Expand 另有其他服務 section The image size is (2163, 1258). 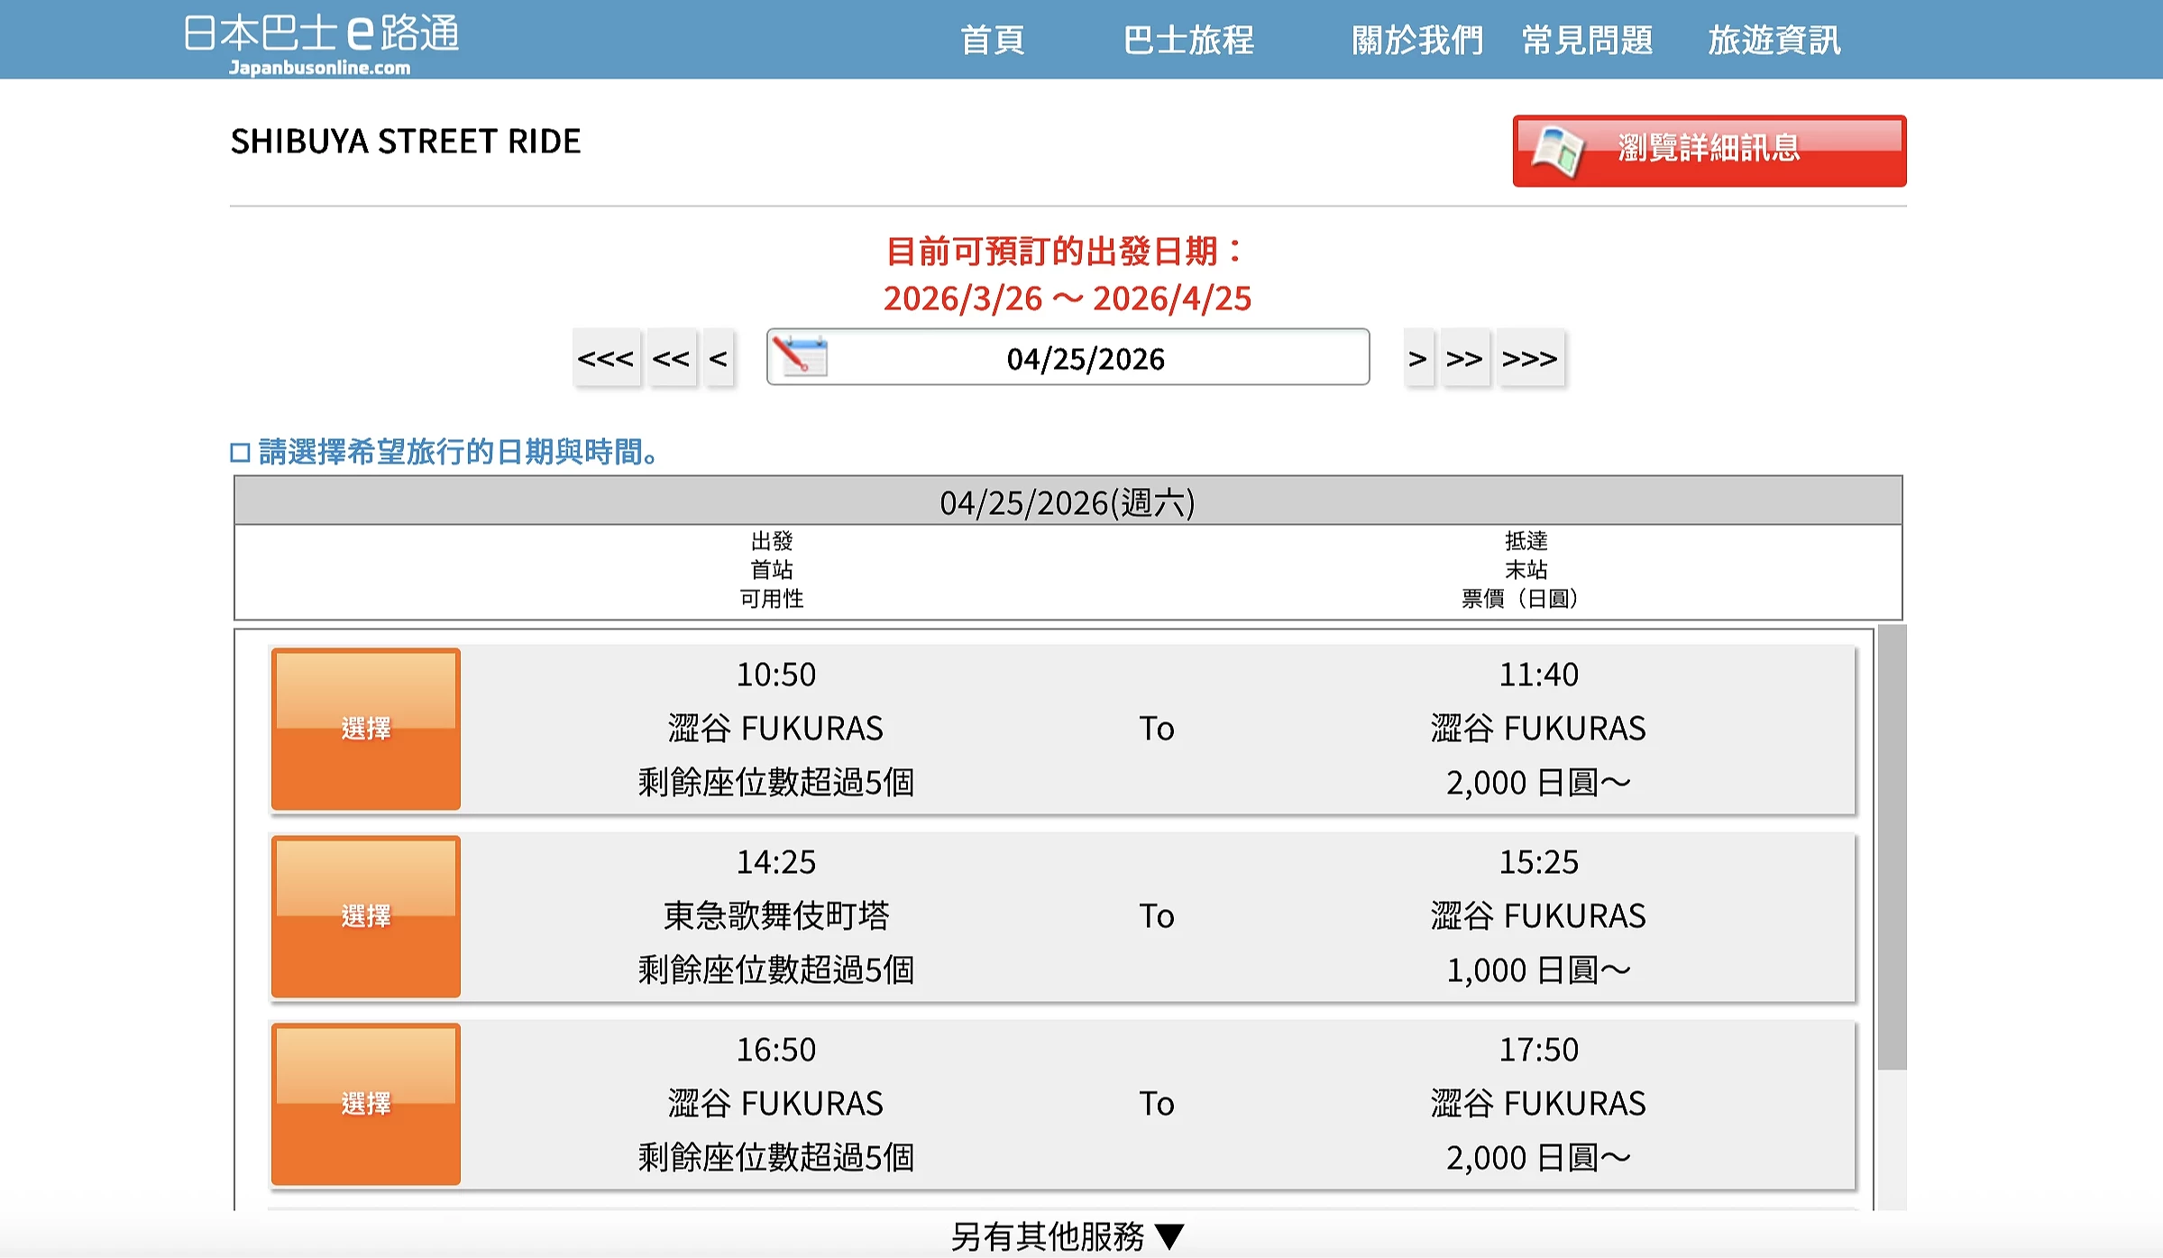point(1068,1235)
